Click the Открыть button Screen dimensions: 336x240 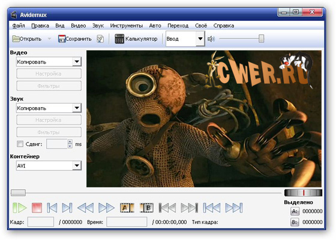click(27, 39)
